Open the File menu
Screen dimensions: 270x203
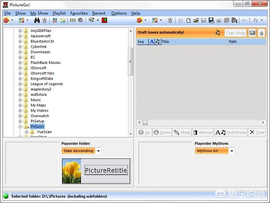coord(7,13)
